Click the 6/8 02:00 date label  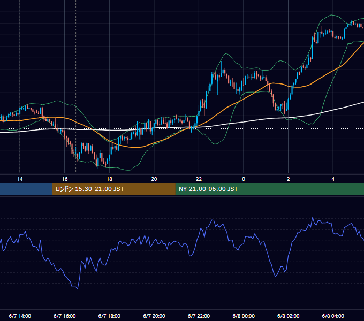tap(289, 316)
